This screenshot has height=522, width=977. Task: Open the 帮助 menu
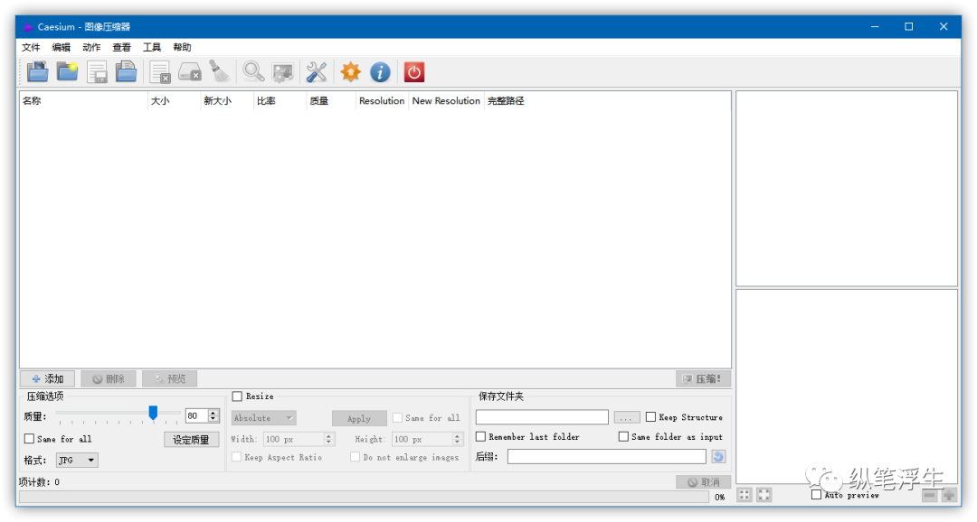pos(182,47)
